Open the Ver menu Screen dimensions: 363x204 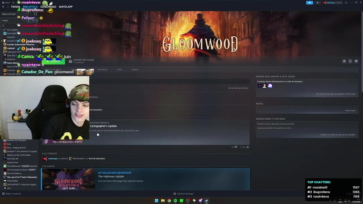[x=13, y=3]
